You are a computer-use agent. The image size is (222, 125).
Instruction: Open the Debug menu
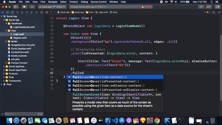(84, 2)
